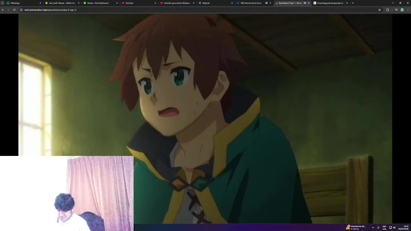Viewport: 411px width, 231px height.
Task: Click the anime video player area
Action: (205, 119)
